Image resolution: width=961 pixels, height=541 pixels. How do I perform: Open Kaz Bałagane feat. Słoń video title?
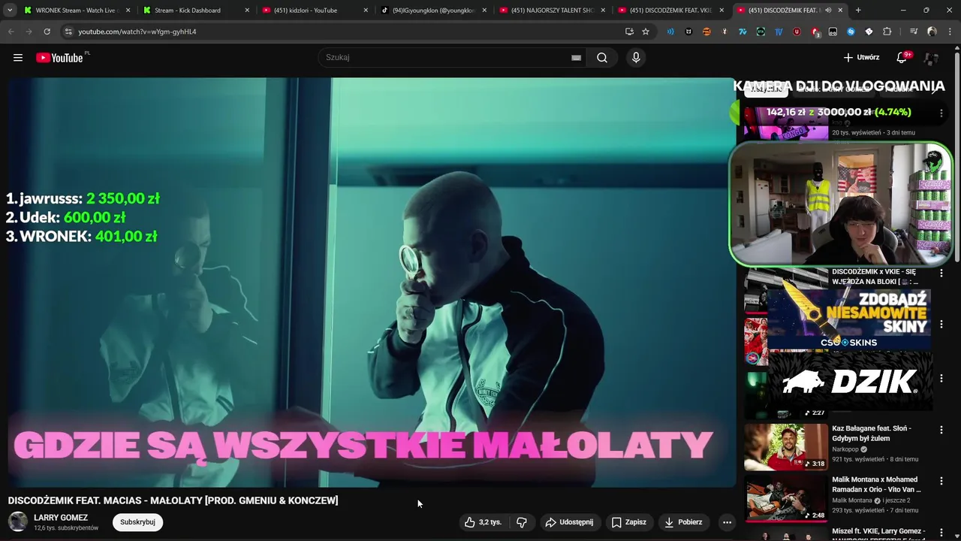pos(872,434)
